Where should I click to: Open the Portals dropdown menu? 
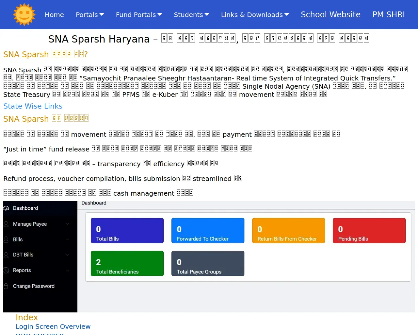pos(90,15)
